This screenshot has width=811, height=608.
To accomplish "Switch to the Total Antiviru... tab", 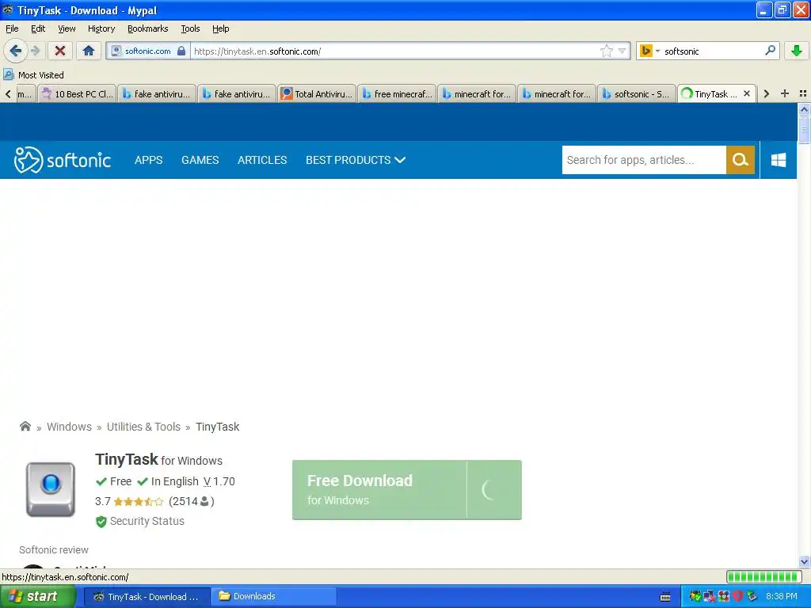I will [317, 93].
